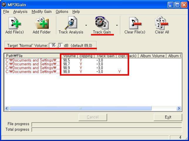Sort by the Path\File column header
Viewport: 189px width, 141px height.
32,56
